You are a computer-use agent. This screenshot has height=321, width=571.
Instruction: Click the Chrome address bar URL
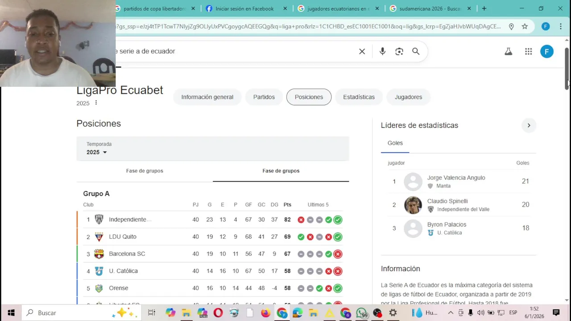pyautogui.click(x=308, y=26)
